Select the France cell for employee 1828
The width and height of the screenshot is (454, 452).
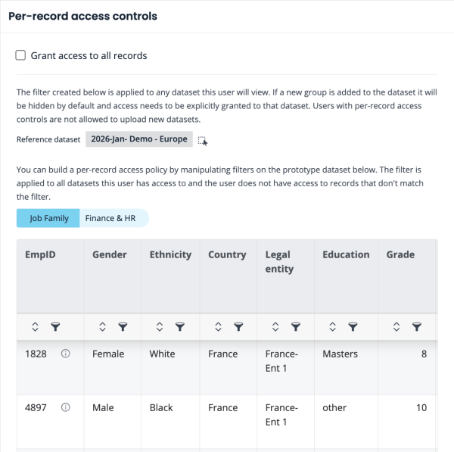click(x=222, y=354)
